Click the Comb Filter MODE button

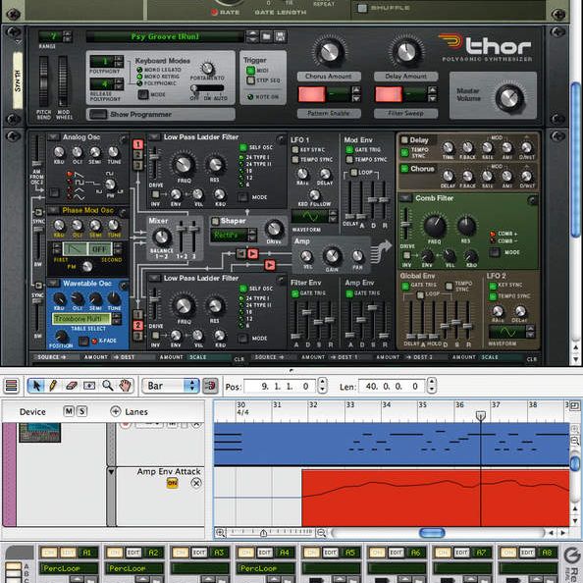(x=495, y=252)
